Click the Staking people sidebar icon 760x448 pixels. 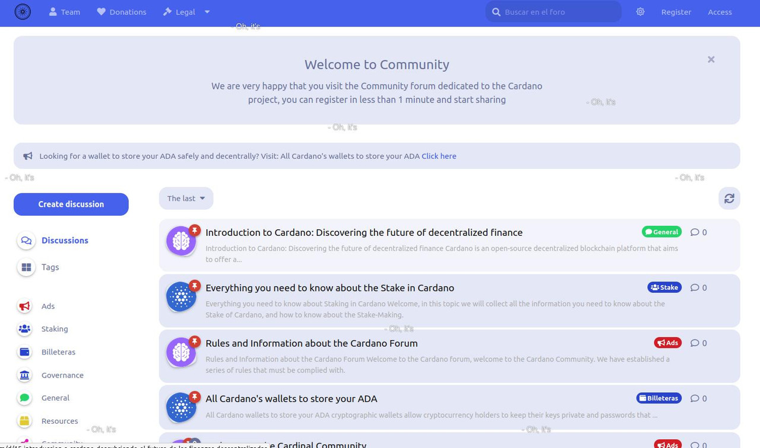tap(24, 328)
